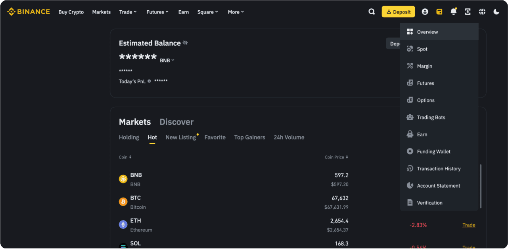Switch to the Discover heading tab
The image size is (508, 249).
click(x=176, y=122)
